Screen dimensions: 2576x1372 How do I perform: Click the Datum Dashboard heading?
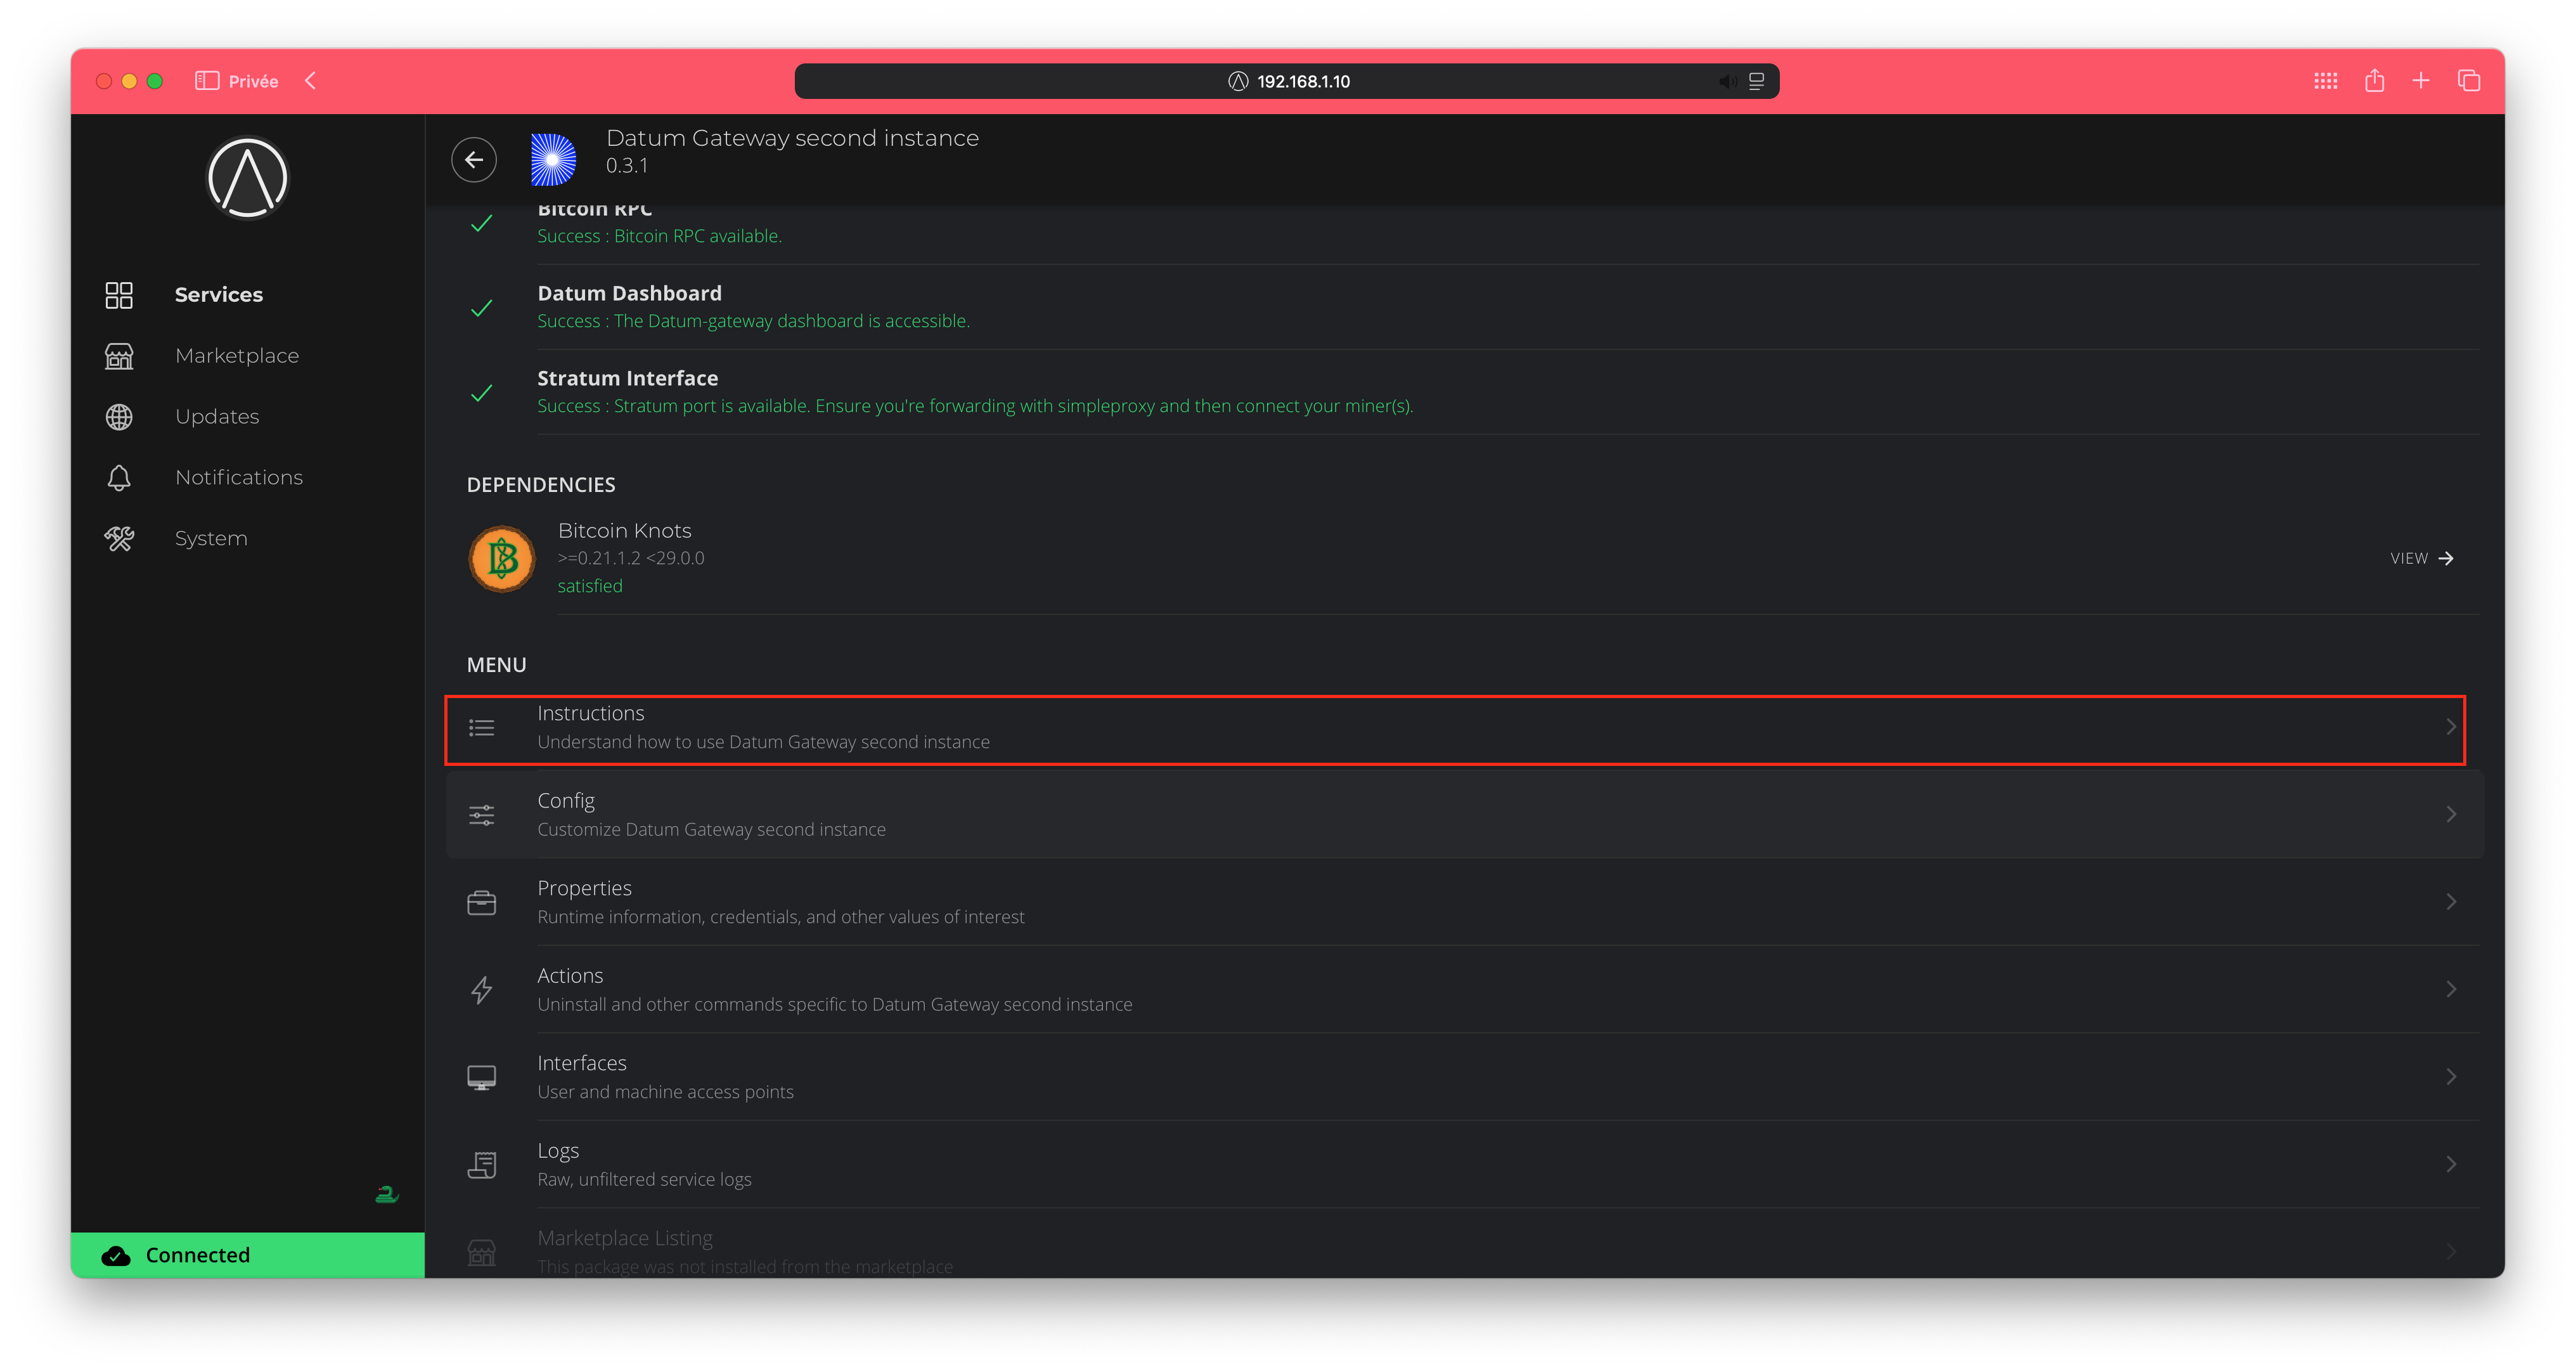pyautogui.click(x=629, y=293)
